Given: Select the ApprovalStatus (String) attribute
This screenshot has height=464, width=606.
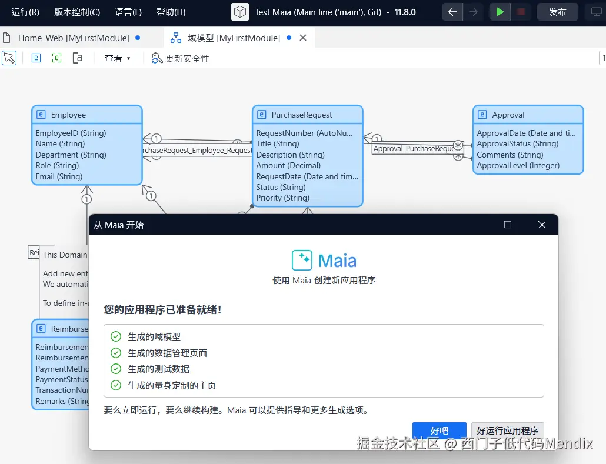Looking at the screenshot, I should click(x=518, y=143).
